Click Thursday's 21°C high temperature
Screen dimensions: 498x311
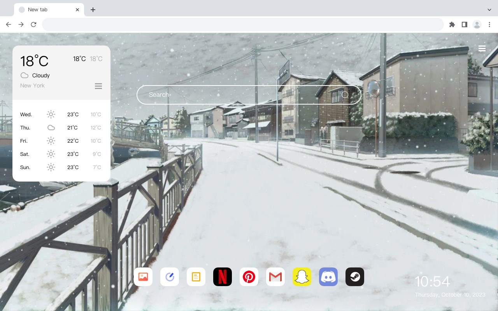[72, 128]
